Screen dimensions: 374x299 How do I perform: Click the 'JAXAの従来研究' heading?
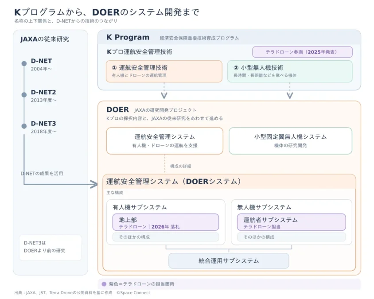[x=45, y=39]
